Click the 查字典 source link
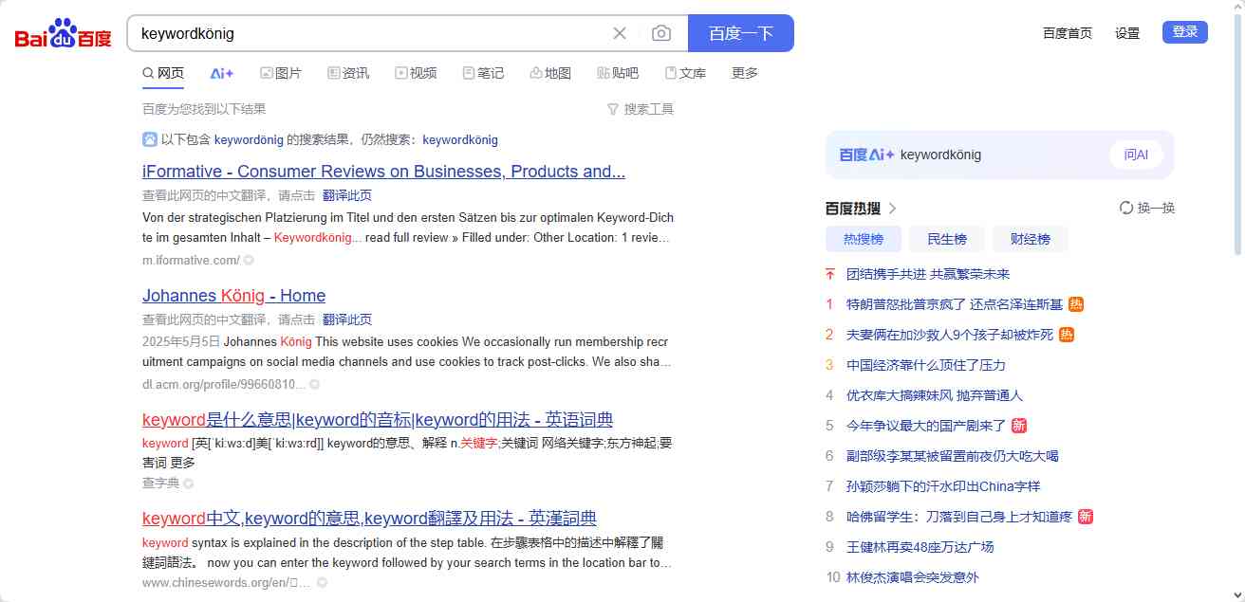 tap(160, 483)
